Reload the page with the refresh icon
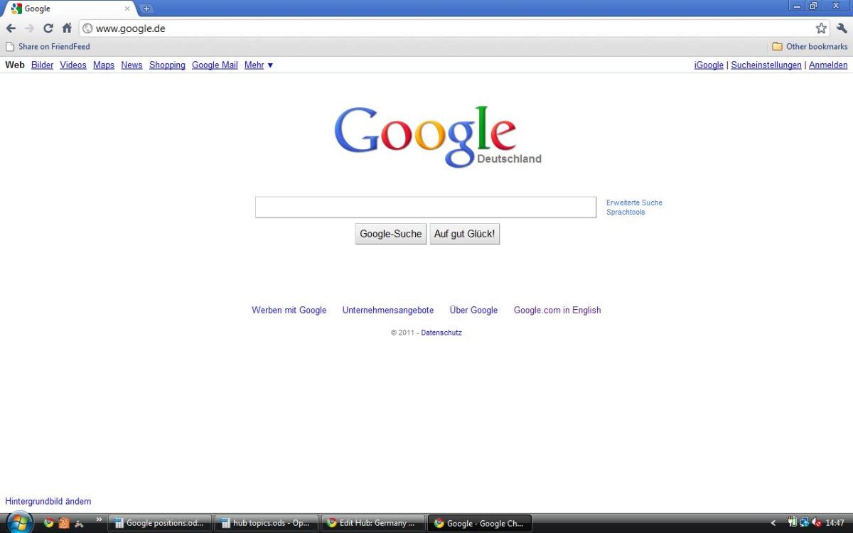 coord(48,28)
